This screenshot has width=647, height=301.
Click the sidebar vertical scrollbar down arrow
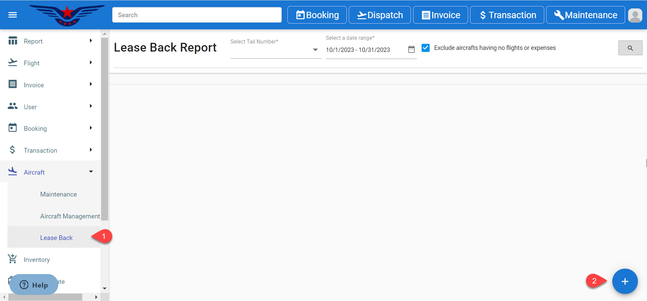click(x=104, y=289)
